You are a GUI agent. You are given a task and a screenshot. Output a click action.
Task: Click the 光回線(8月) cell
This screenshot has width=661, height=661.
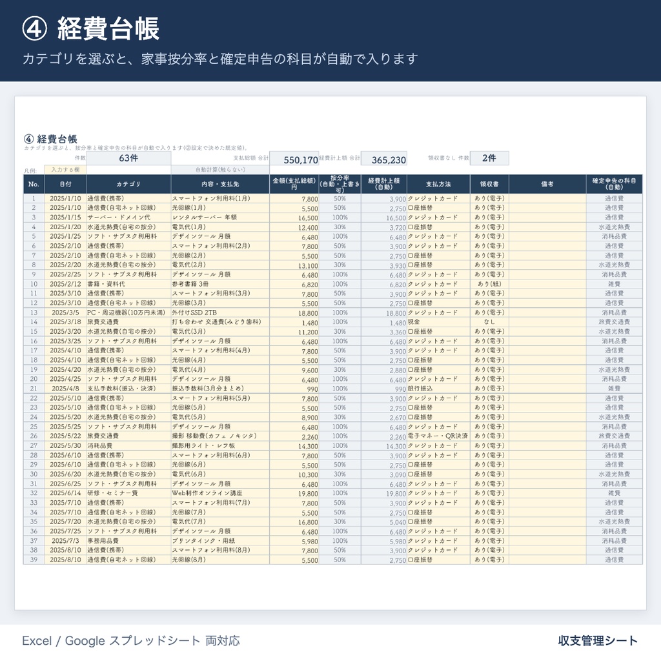coord(220,560)
